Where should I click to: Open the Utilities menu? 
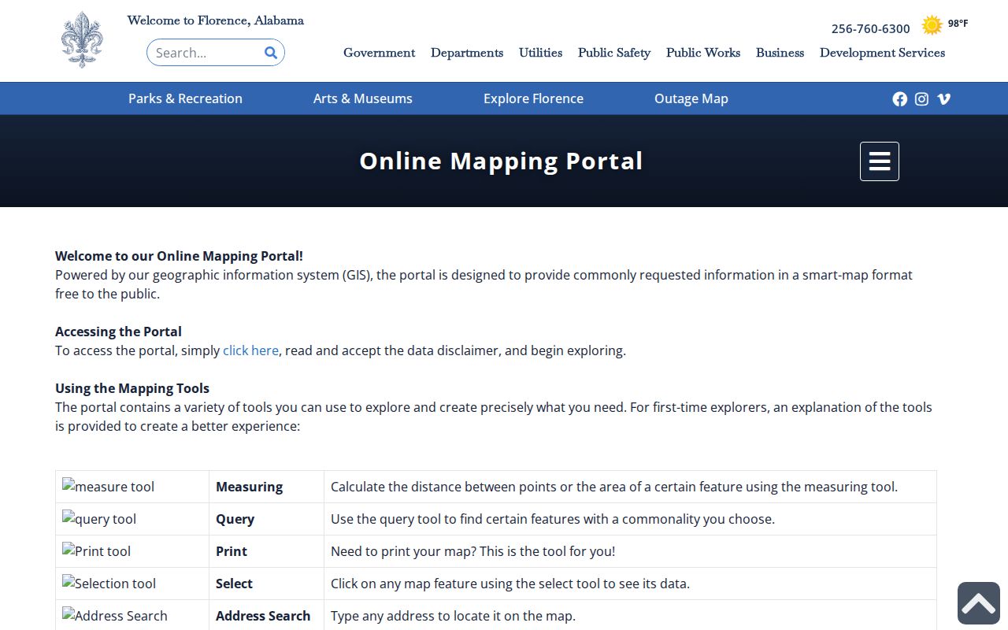[x=540, y=53]
